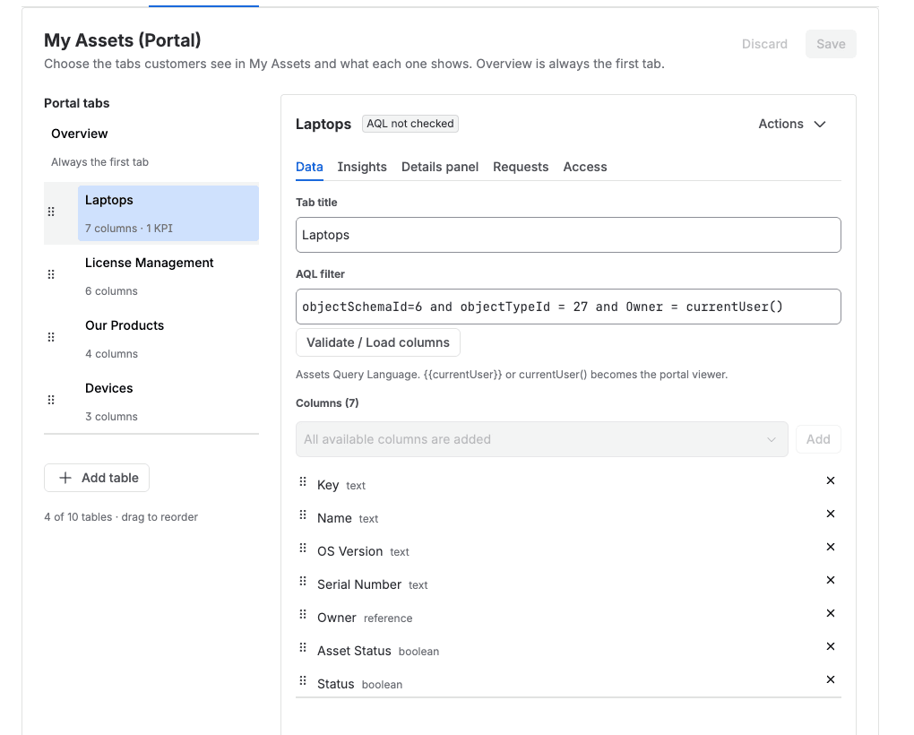
Task: Click the '4 of 10 tables' hint text
Action: click(x=121, y=517)
